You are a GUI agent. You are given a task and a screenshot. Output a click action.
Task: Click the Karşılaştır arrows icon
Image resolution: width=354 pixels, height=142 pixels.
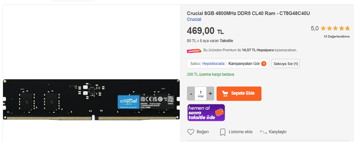pyautogui.click(x=263, y=132)
